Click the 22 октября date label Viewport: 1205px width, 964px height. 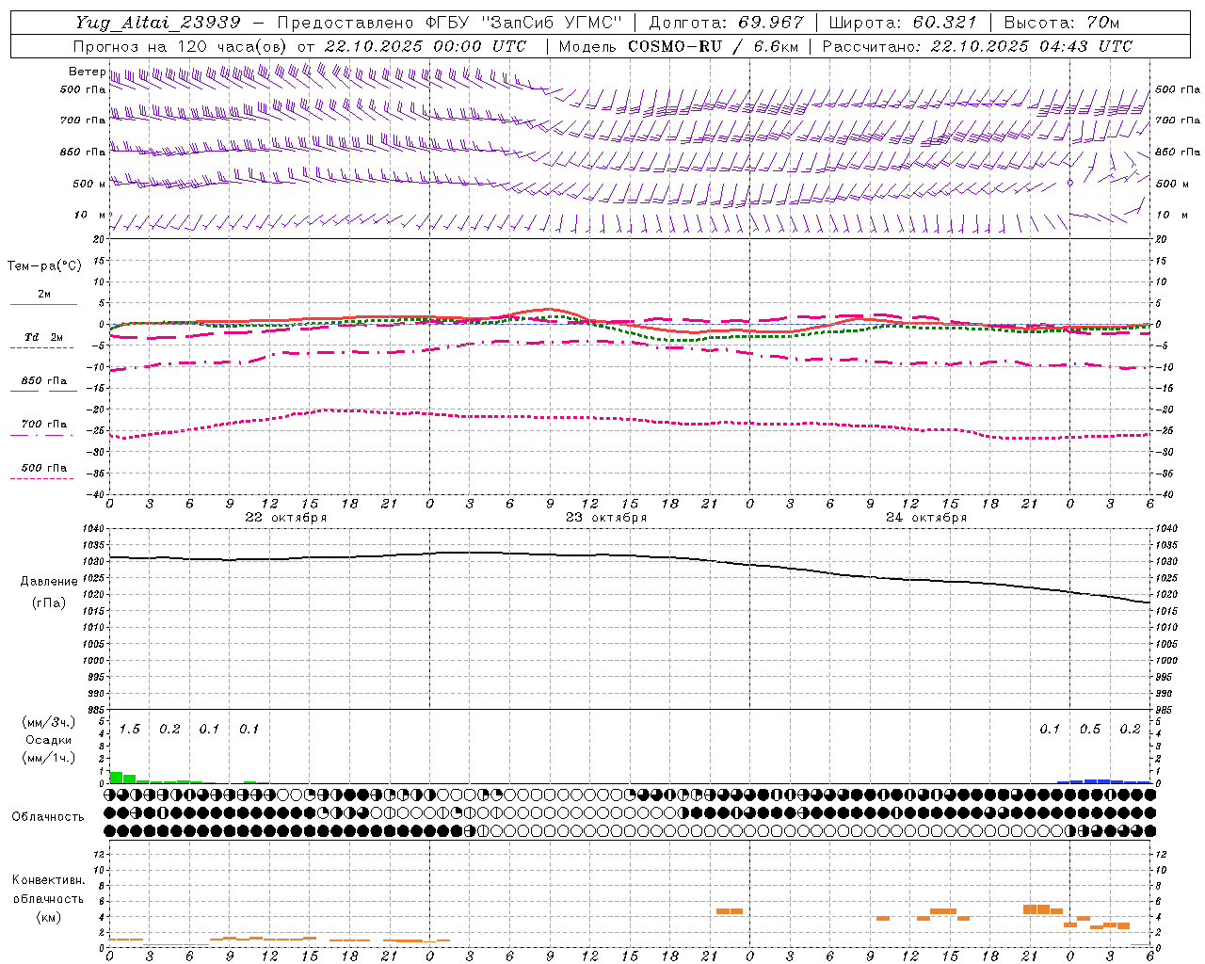tap(286, 518)
